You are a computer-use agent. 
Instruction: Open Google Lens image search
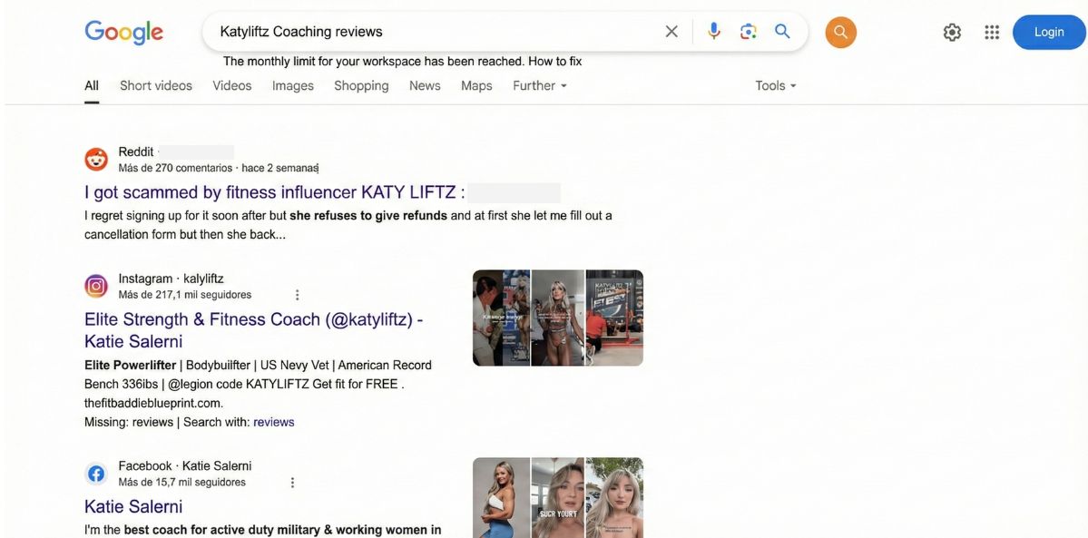coord(748,31)
